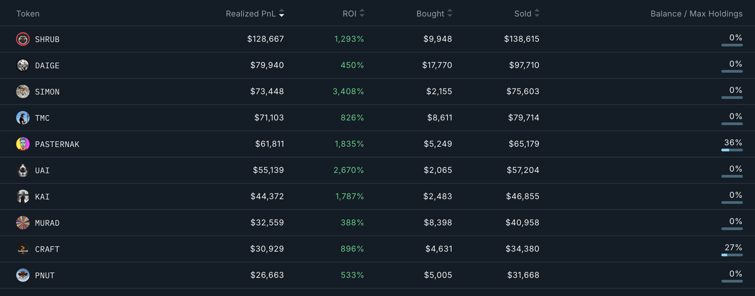Open the PASTERNAK token avatar icon
The width and height of the screenshot is (755, 296).
tap(22, 144)
